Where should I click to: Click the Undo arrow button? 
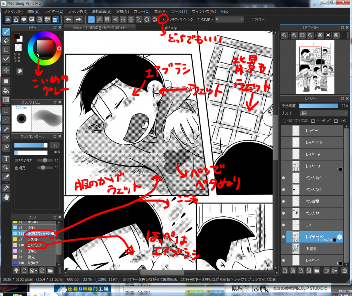tap(69, 20)
